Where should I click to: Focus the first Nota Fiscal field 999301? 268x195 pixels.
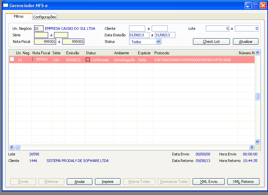pyautogui.click(x=45, y=42)
